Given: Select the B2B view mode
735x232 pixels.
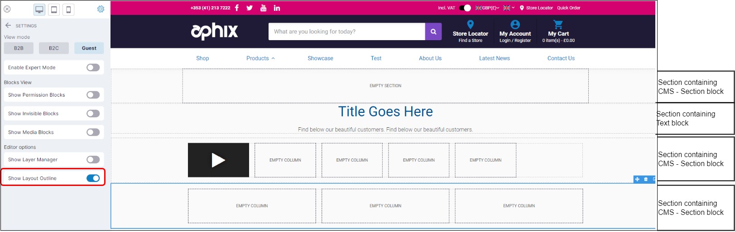Looking at the screenshot, I should tap(19, 48).
